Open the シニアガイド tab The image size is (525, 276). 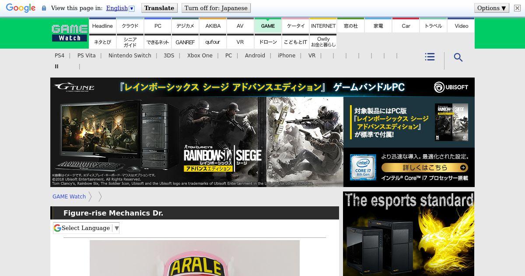coord(130,42)
